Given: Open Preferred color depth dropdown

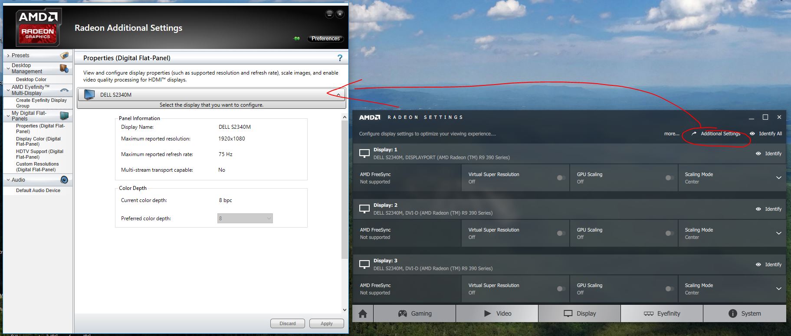Looking at the screenshot, I should point(245,219).
